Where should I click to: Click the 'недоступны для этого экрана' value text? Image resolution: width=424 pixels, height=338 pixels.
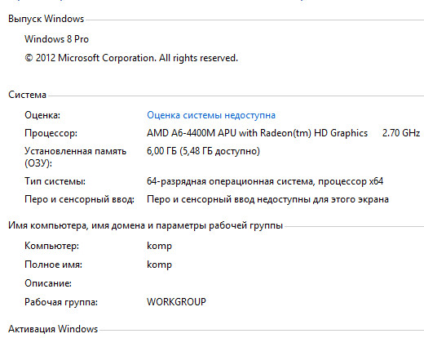(323, 199)
